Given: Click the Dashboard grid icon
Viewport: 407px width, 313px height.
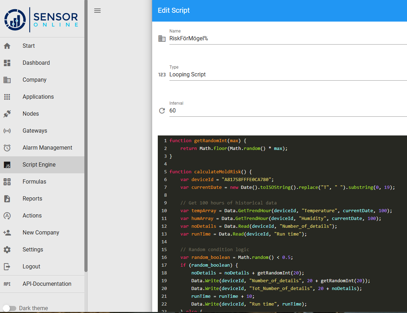Looking at the screenshot, I should pos(7,63).
